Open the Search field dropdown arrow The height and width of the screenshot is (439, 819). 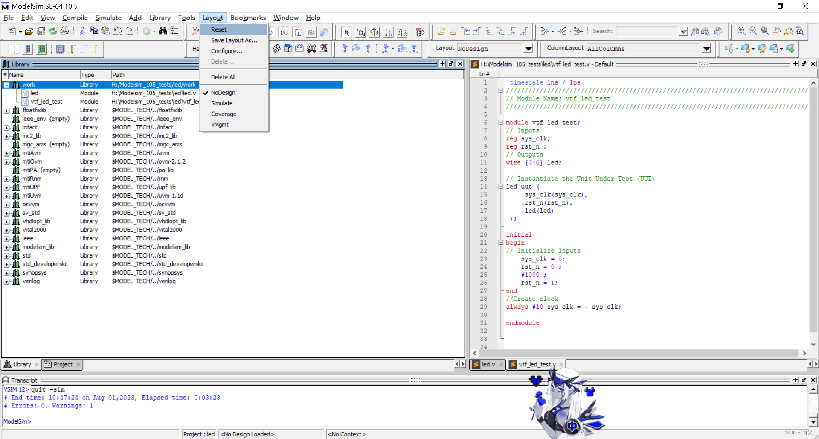point(683,32)
